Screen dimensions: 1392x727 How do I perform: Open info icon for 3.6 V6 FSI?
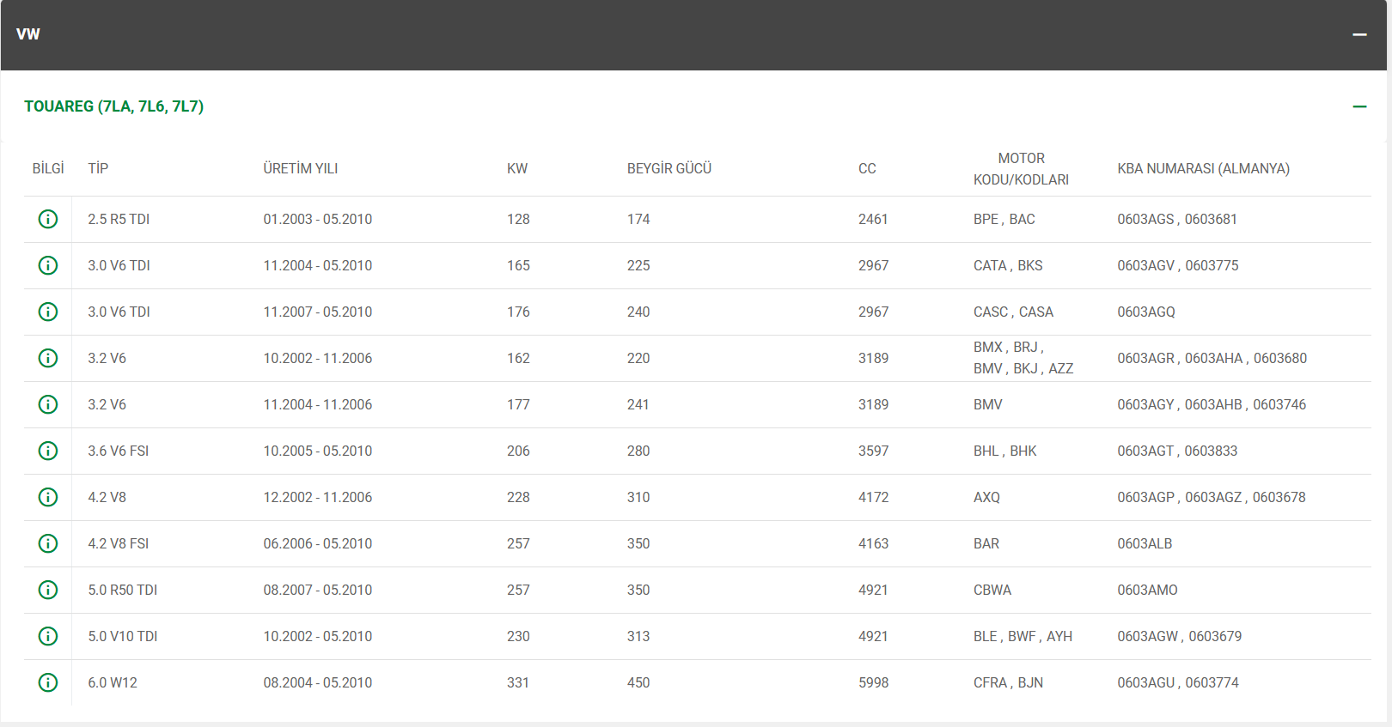(x=48, y=451)
